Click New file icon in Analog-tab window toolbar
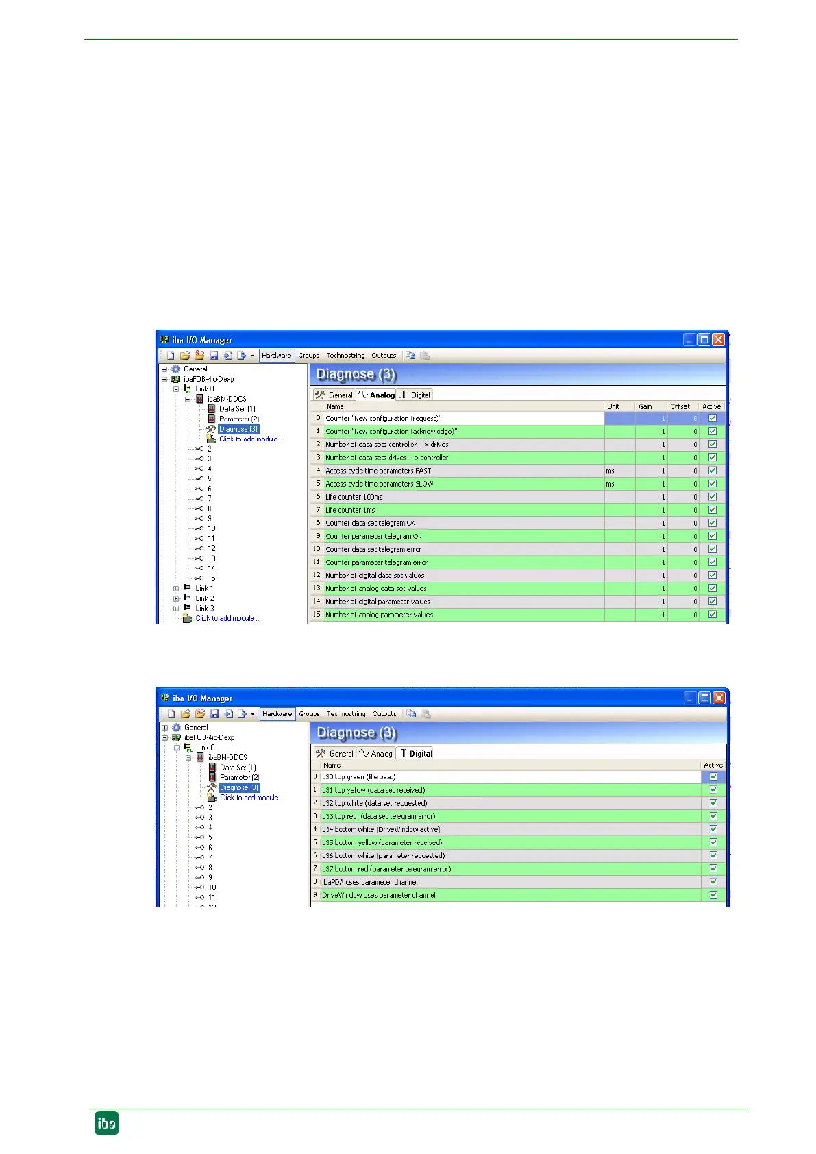The width and height of the screenshot is (816, 1154). click(171, 356)
